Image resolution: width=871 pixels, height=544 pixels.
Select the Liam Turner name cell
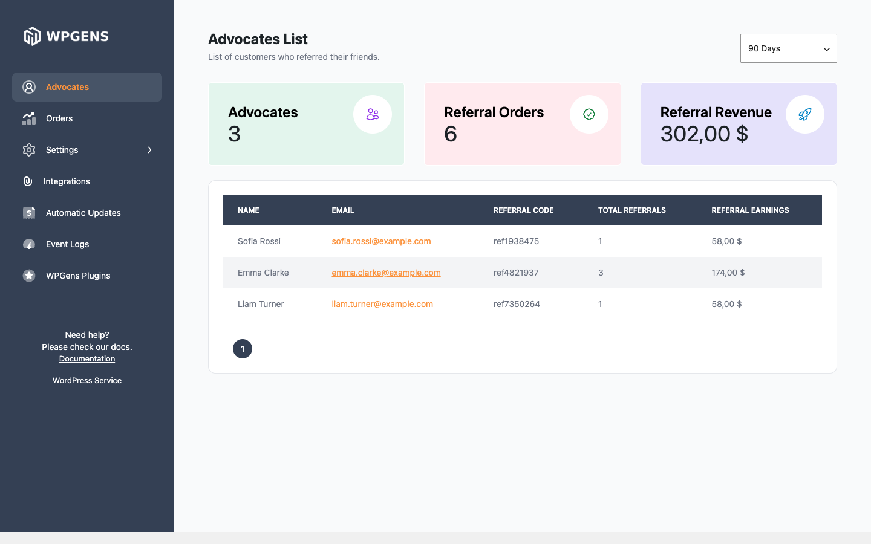[261, 304]
